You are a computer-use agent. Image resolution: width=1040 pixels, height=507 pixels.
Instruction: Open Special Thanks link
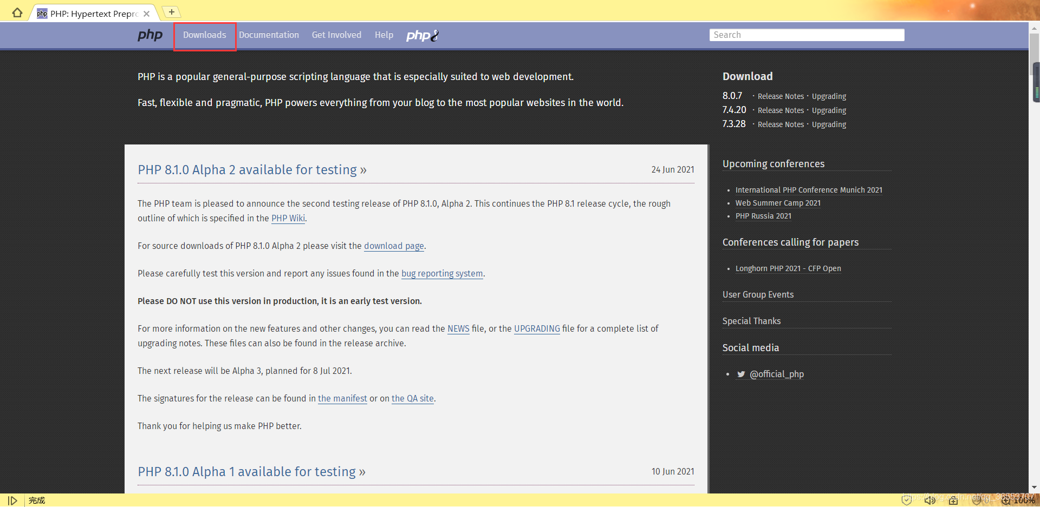[751, 321]
